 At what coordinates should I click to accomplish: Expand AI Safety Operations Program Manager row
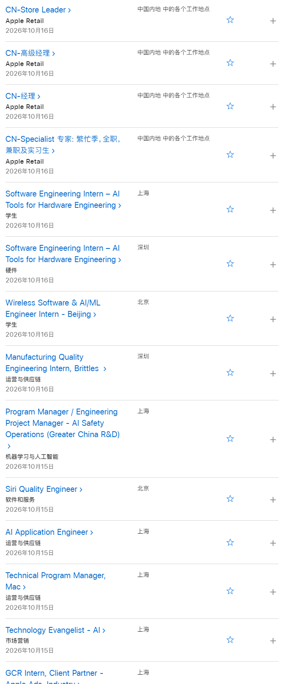point(273,439)
